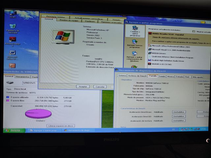
Task: Open the Inicio start menu
Action: (x=14, y=130)
